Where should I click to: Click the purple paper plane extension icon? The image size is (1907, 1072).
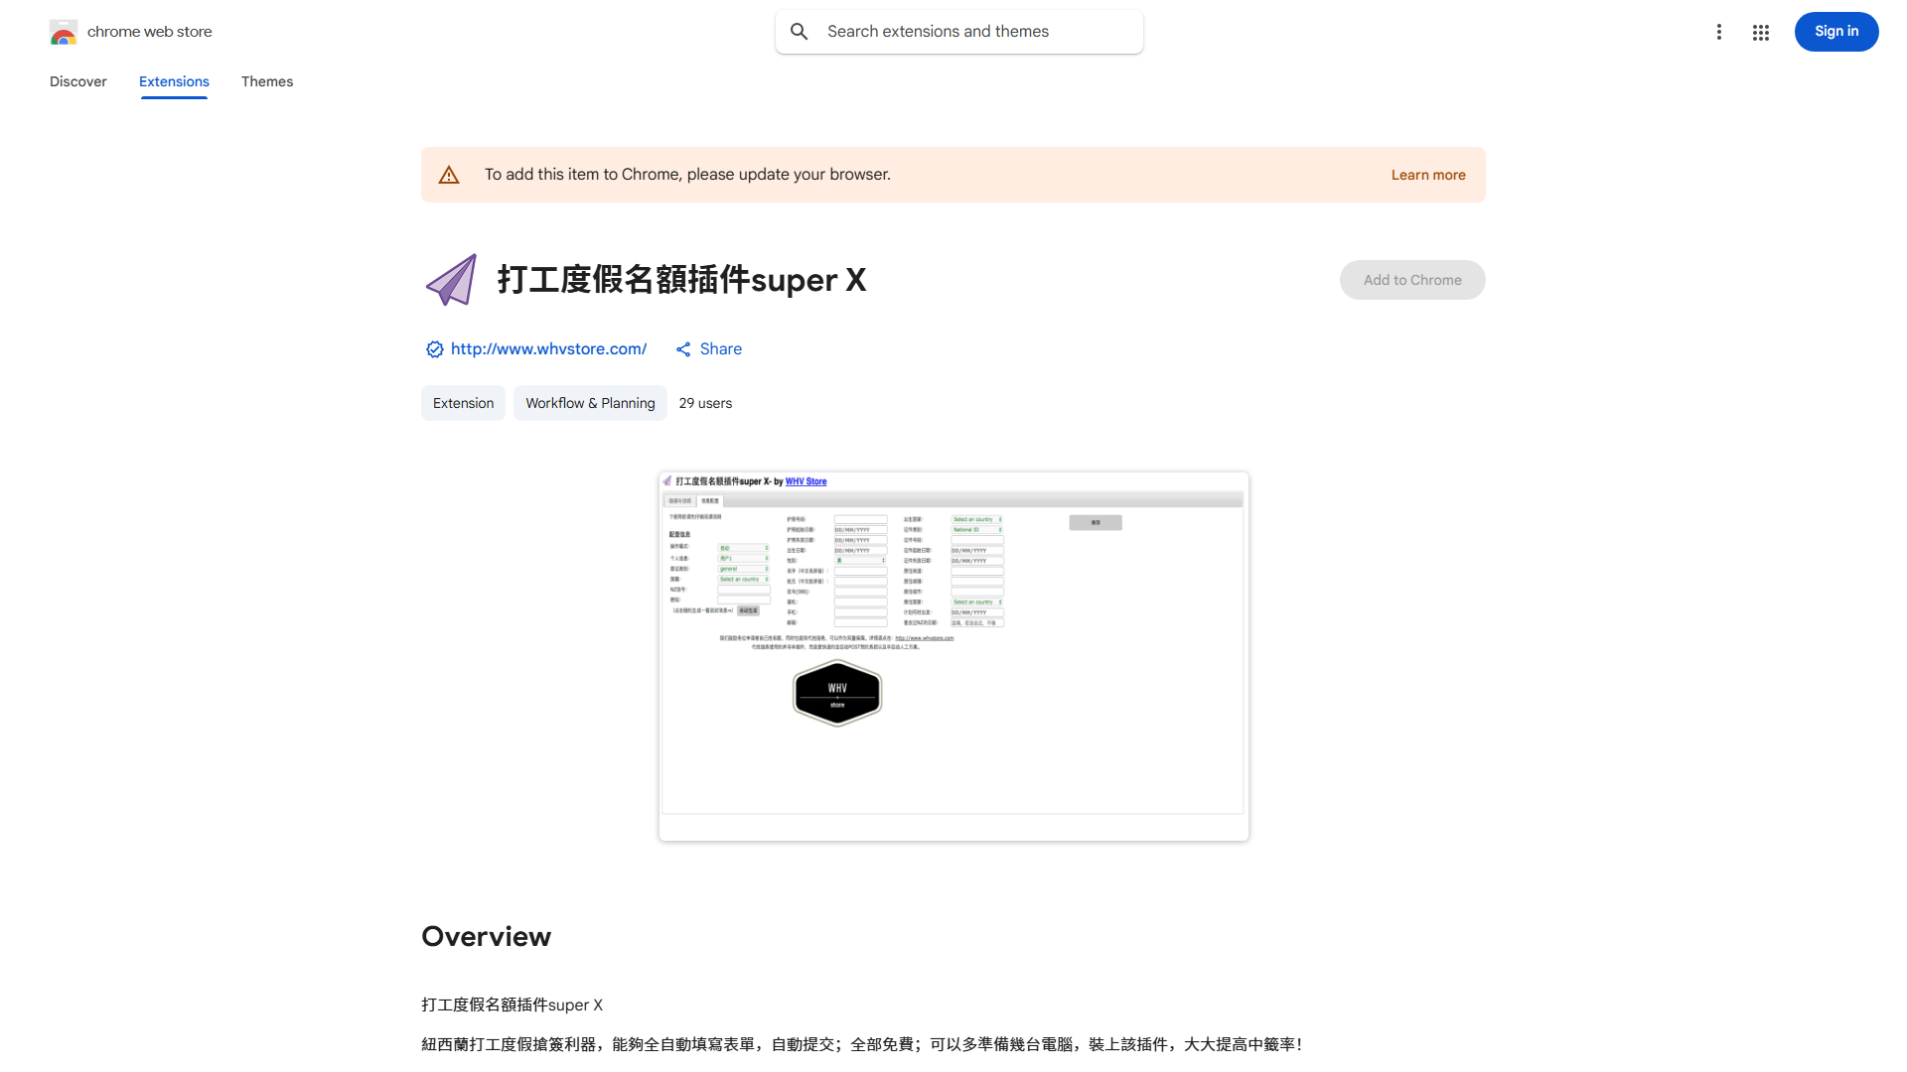click(x=452, y=280)
